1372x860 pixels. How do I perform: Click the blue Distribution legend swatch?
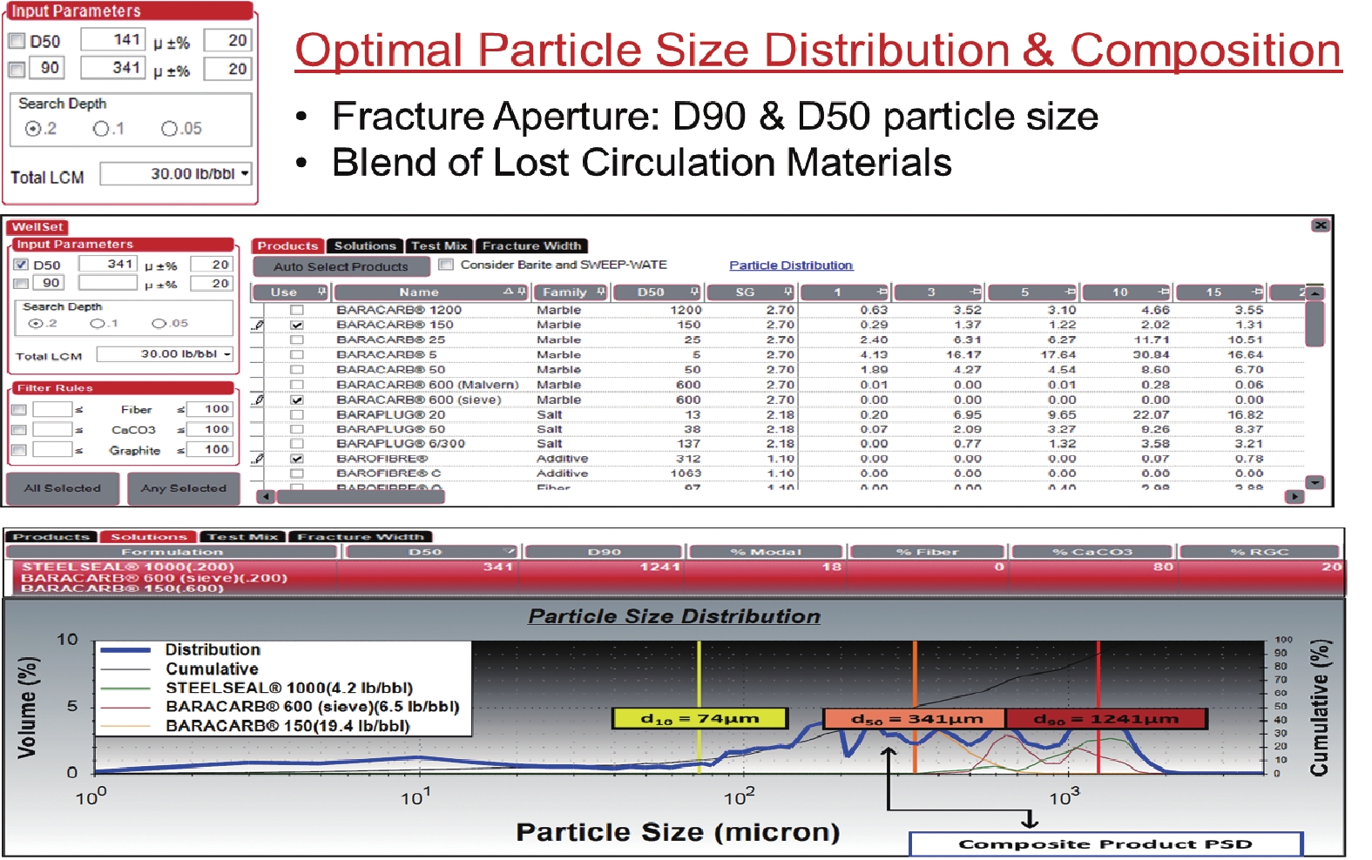(127, 650)
